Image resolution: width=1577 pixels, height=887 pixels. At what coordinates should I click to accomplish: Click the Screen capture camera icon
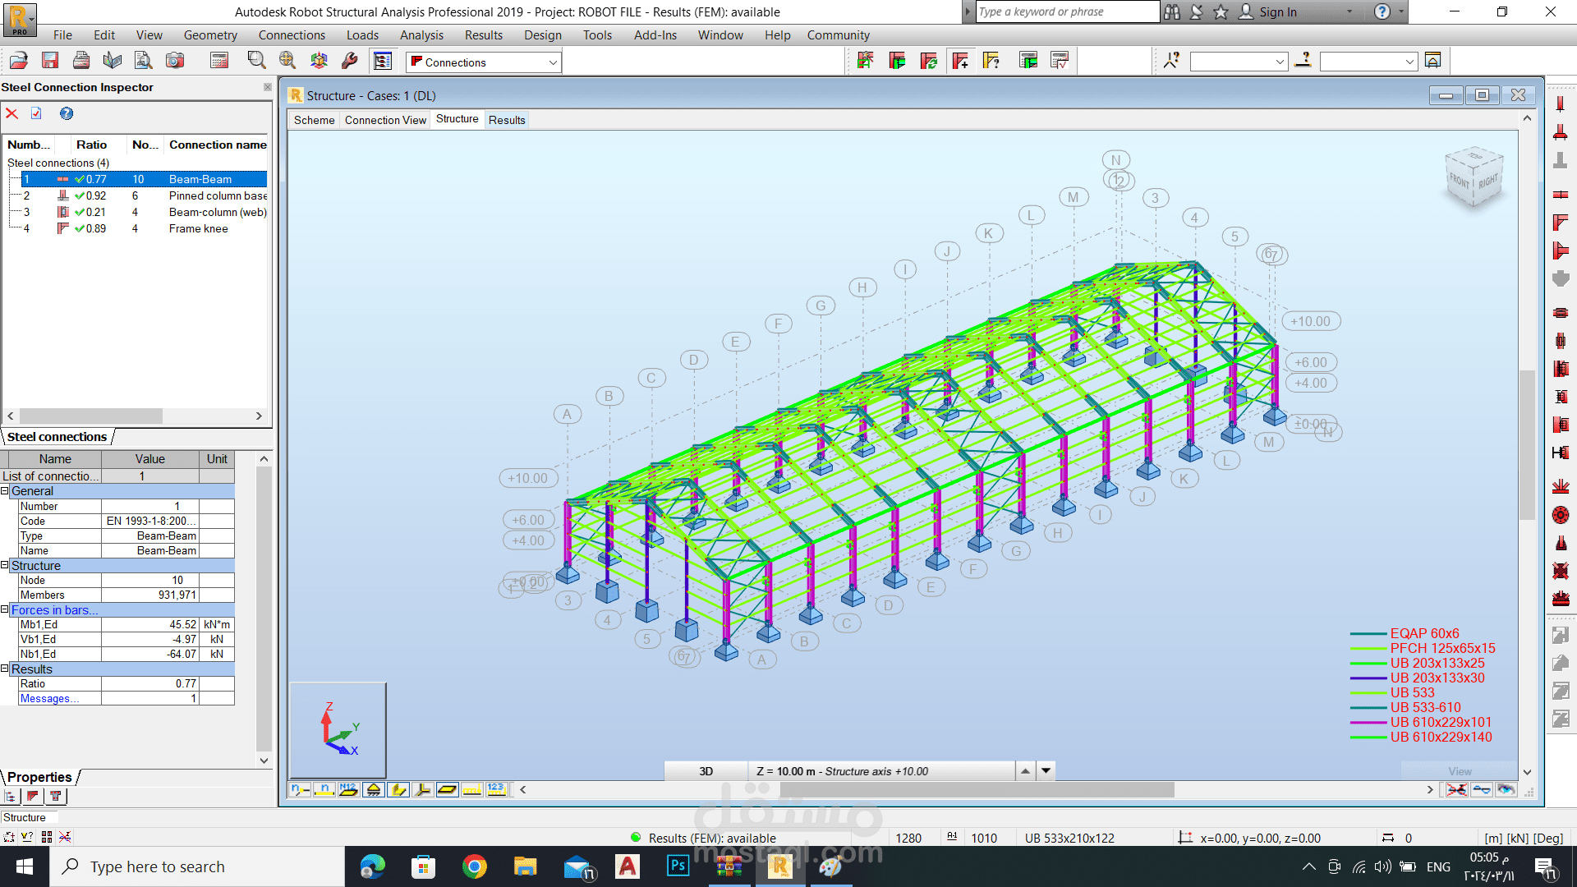(x=175, y=61)
